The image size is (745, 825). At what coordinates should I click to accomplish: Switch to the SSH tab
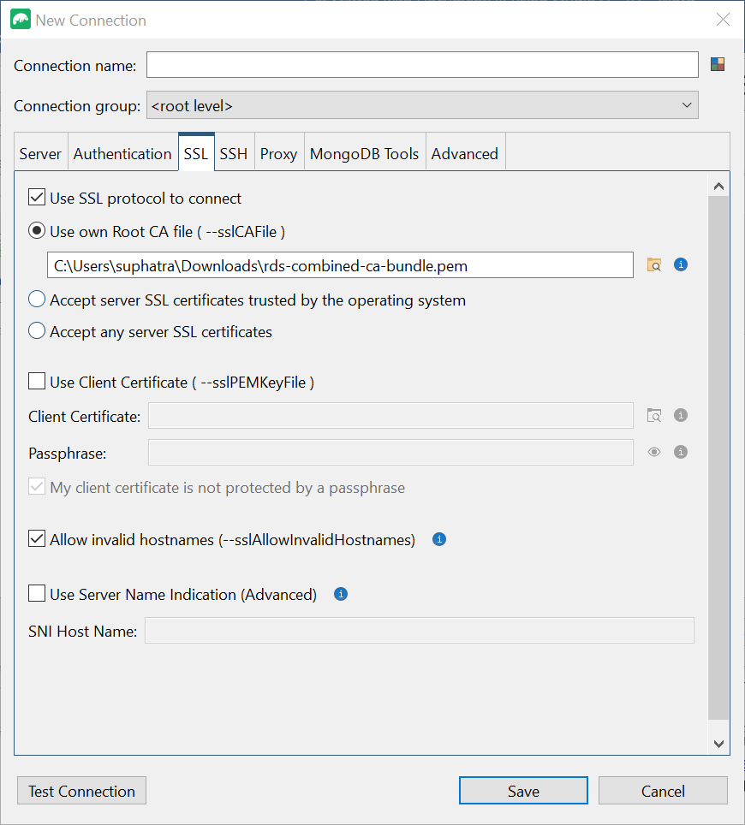coord(233,151)
